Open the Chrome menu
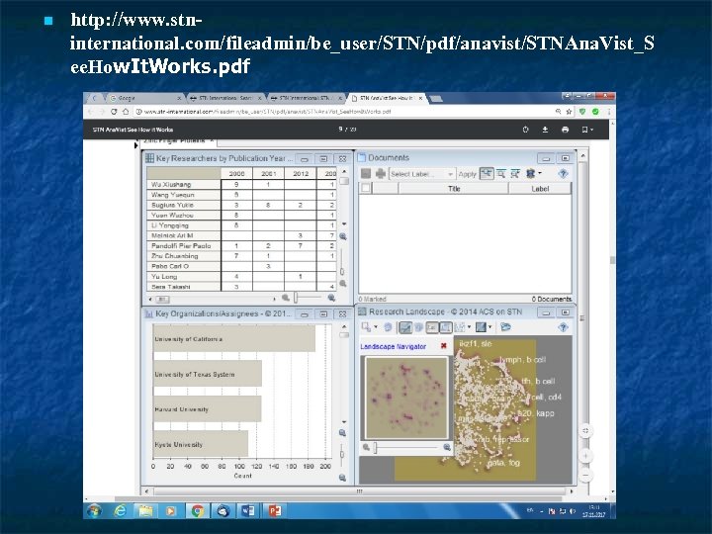Screen dimensions: 712x534 608,111
